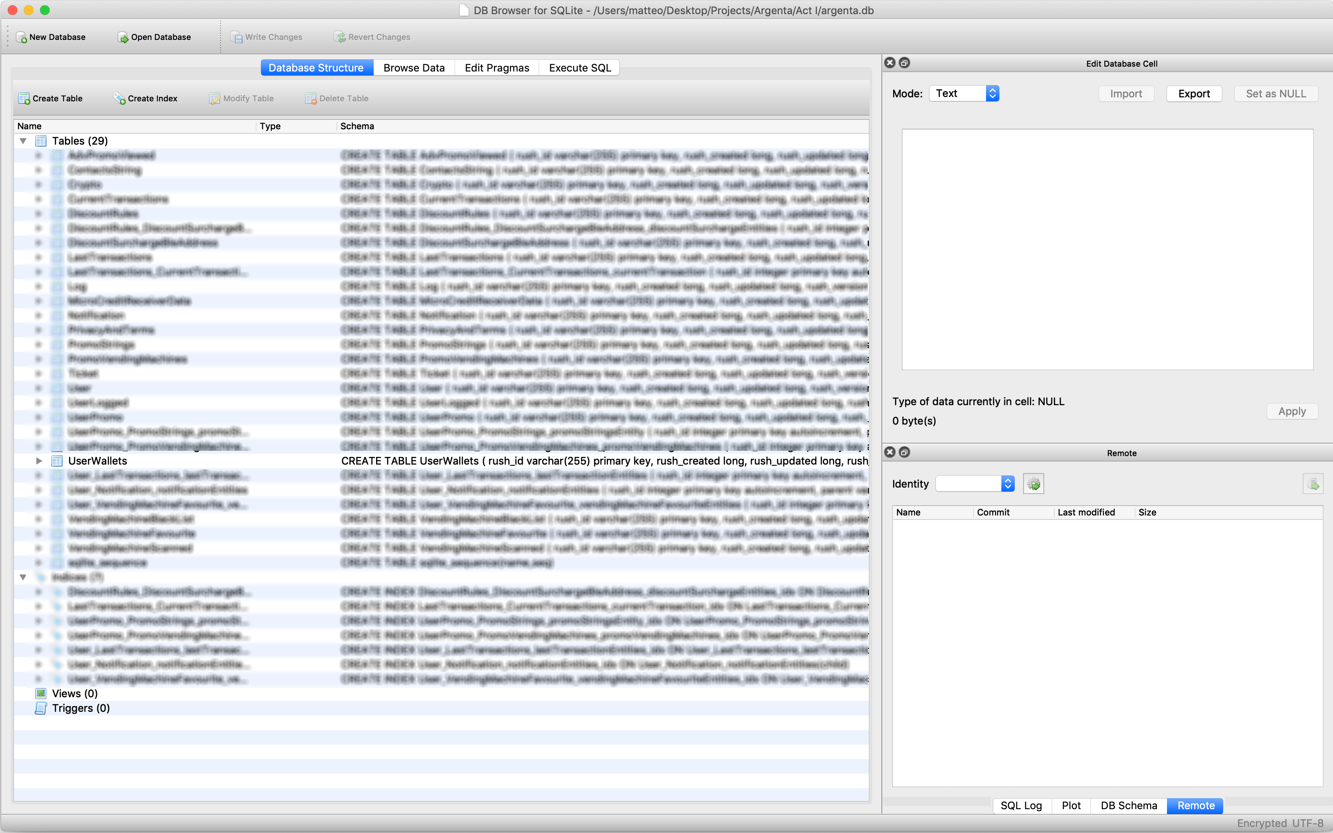Click the Delete Table icon
The height and width of the screenshot is (833, 1333).
pos(311,99)
